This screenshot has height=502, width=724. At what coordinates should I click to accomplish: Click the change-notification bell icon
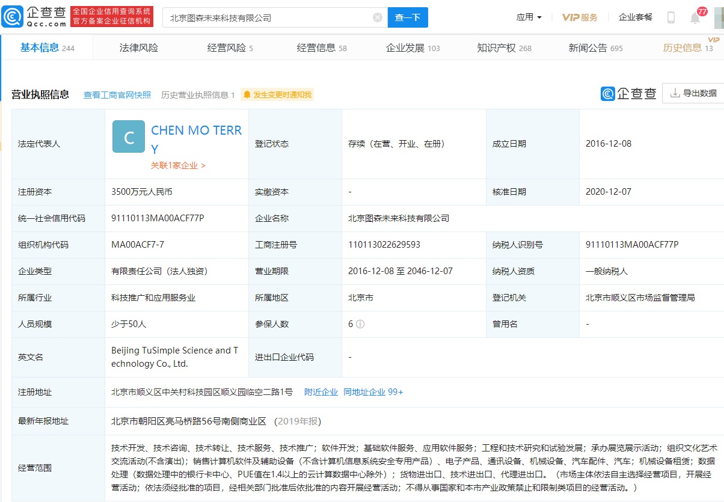click(x=247, y=95)
